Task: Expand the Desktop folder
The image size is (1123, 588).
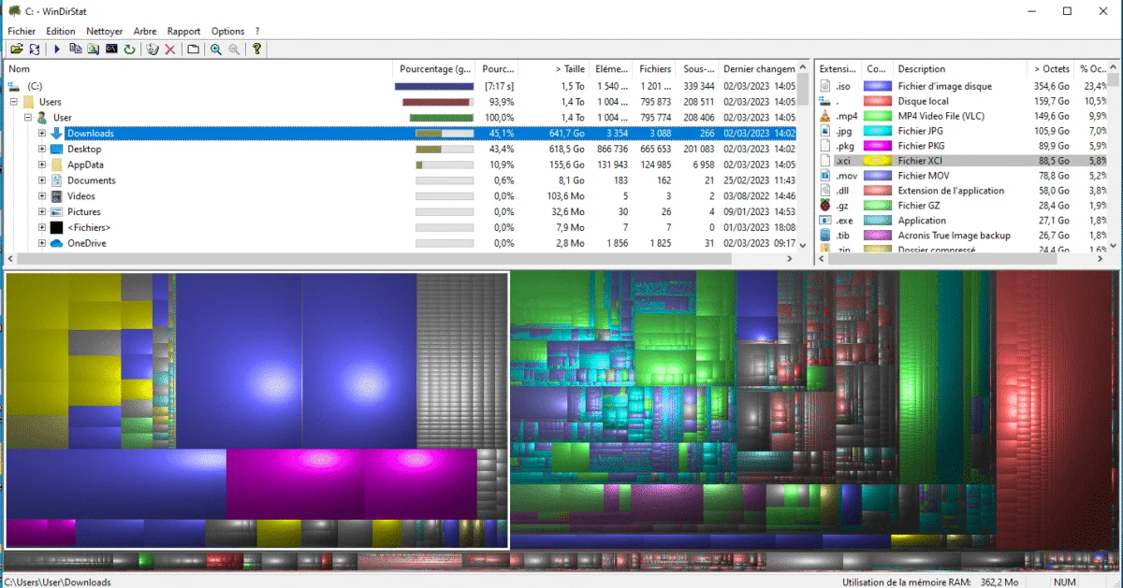Action: [x=42, y=150]
